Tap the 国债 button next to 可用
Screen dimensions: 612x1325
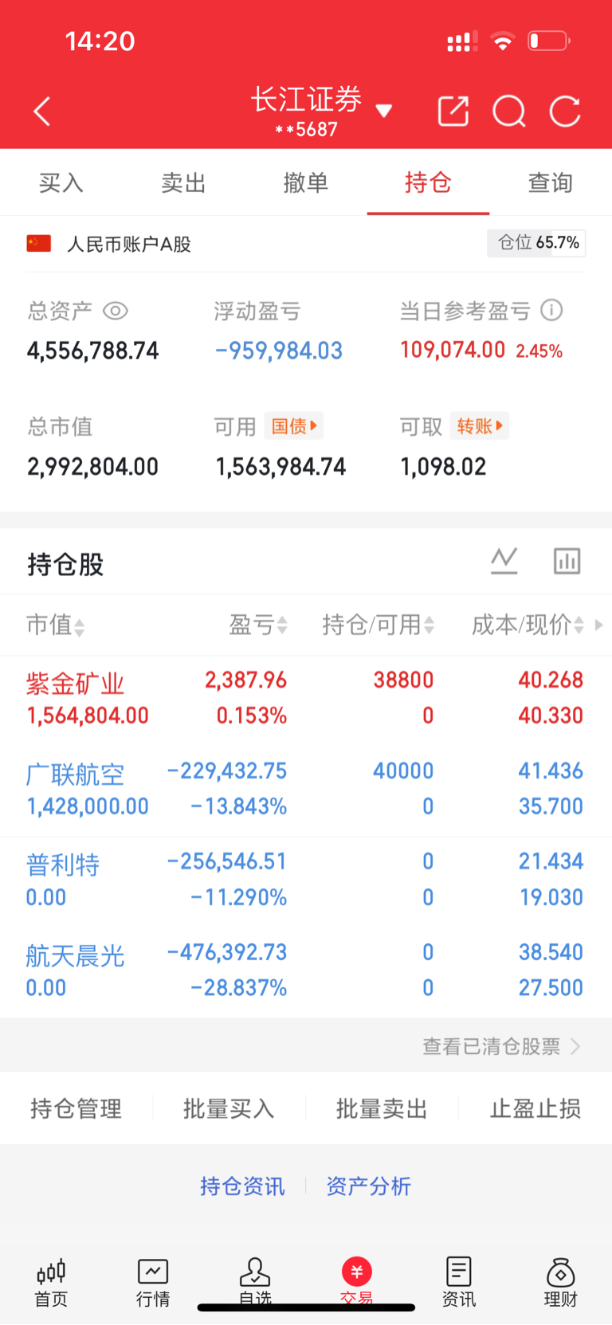click(294, 426)
